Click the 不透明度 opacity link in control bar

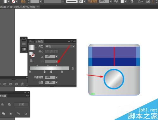pyautogui.click(x=92, y=2)
